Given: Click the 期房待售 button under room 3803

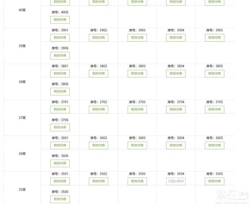Looking at the screenshot, I should [x=137, y=74].
